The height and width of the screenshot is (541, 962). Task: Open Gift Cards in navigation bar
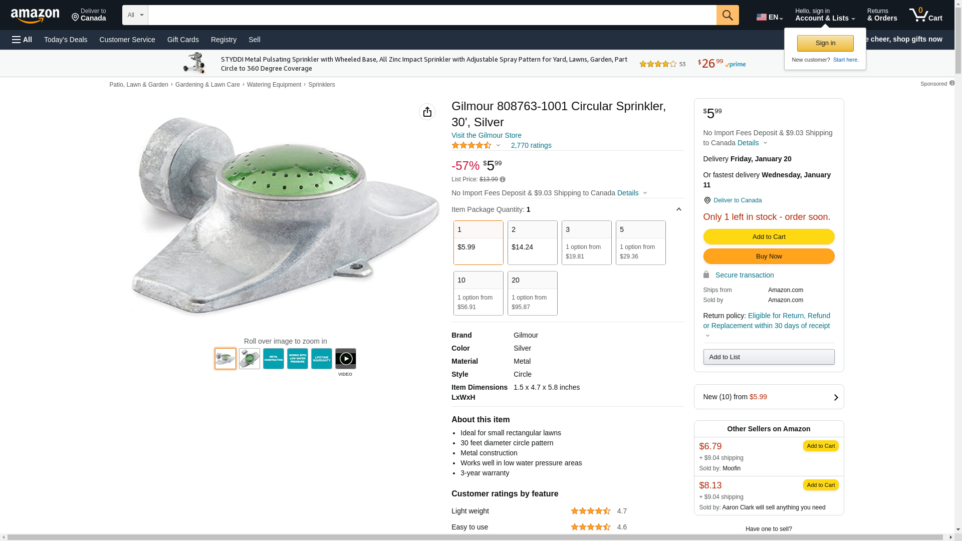pos(183,40)
